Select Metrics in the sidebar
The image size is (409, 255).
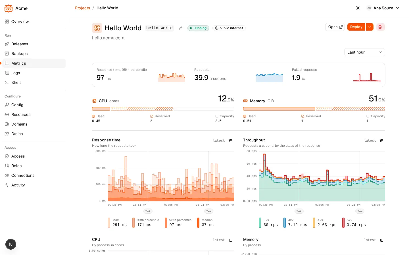click(x=34, y=63)
